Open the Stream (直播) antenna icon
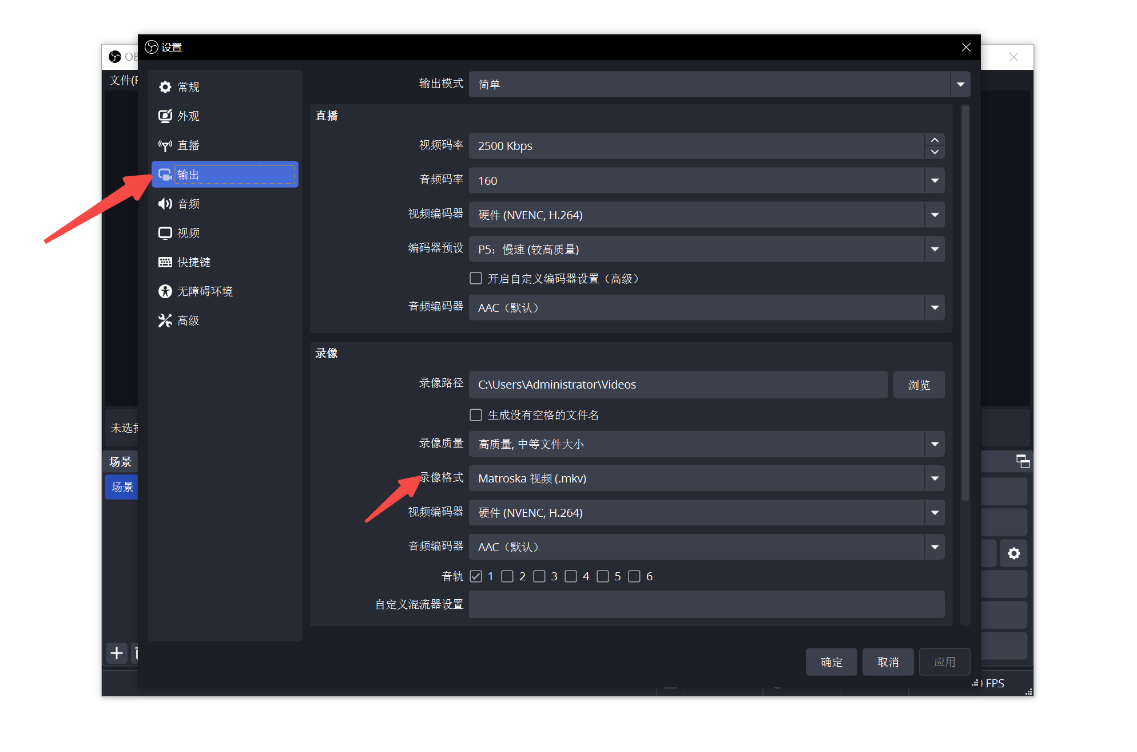 165,145
